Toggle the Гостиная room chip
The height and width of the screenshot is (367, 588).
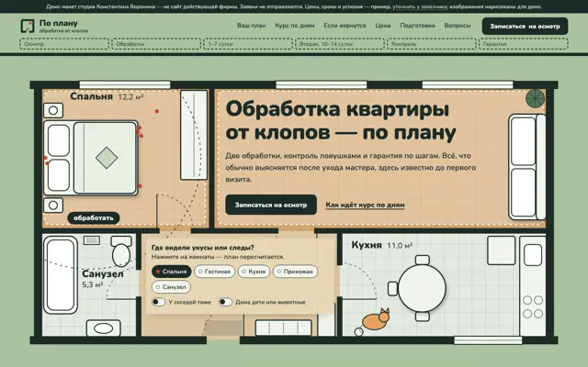coord(214,272)
